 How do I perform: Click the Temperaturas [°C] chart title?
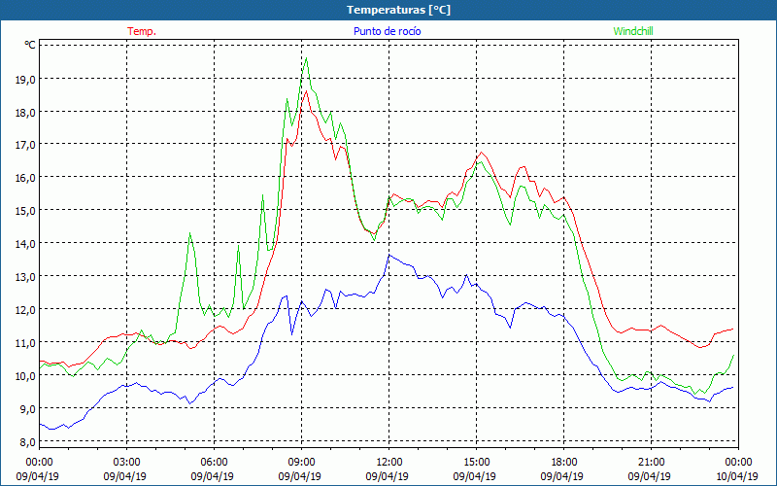[x=398, y=10]
